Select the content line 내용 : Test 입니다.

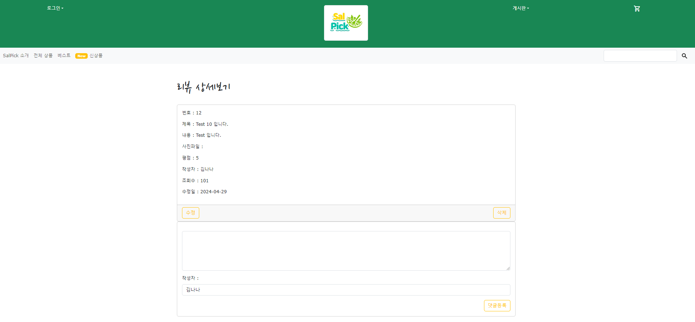coord(201,135)
